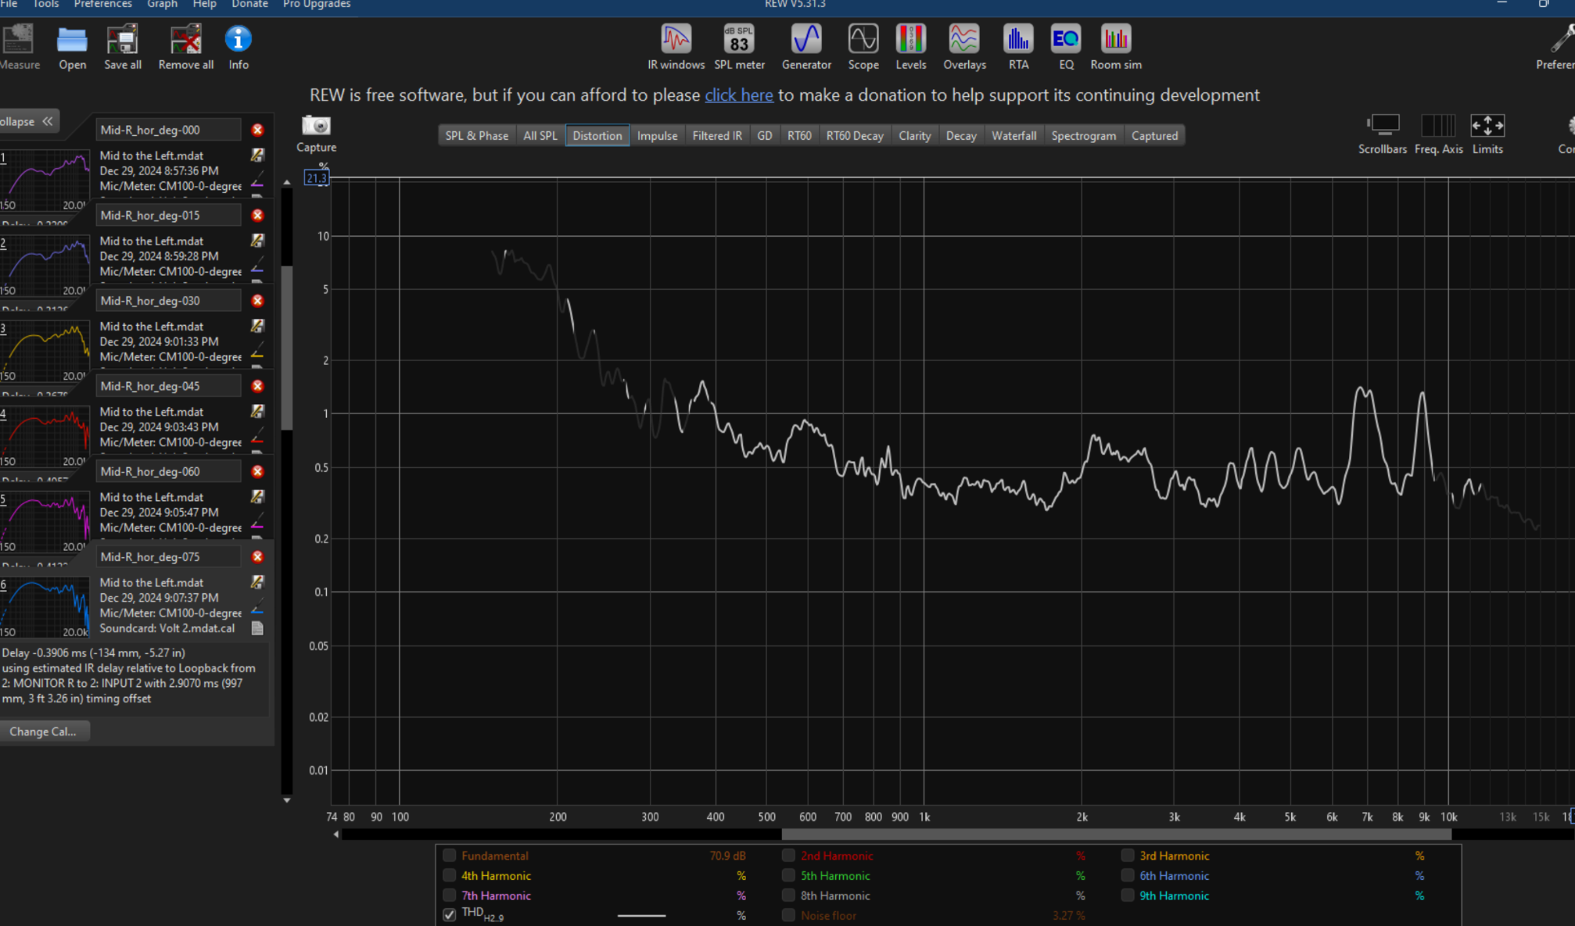The height and width of the screenshot is (926, 1575).
Task: Switch to Waterfall tab
Action: [1014, 135]
